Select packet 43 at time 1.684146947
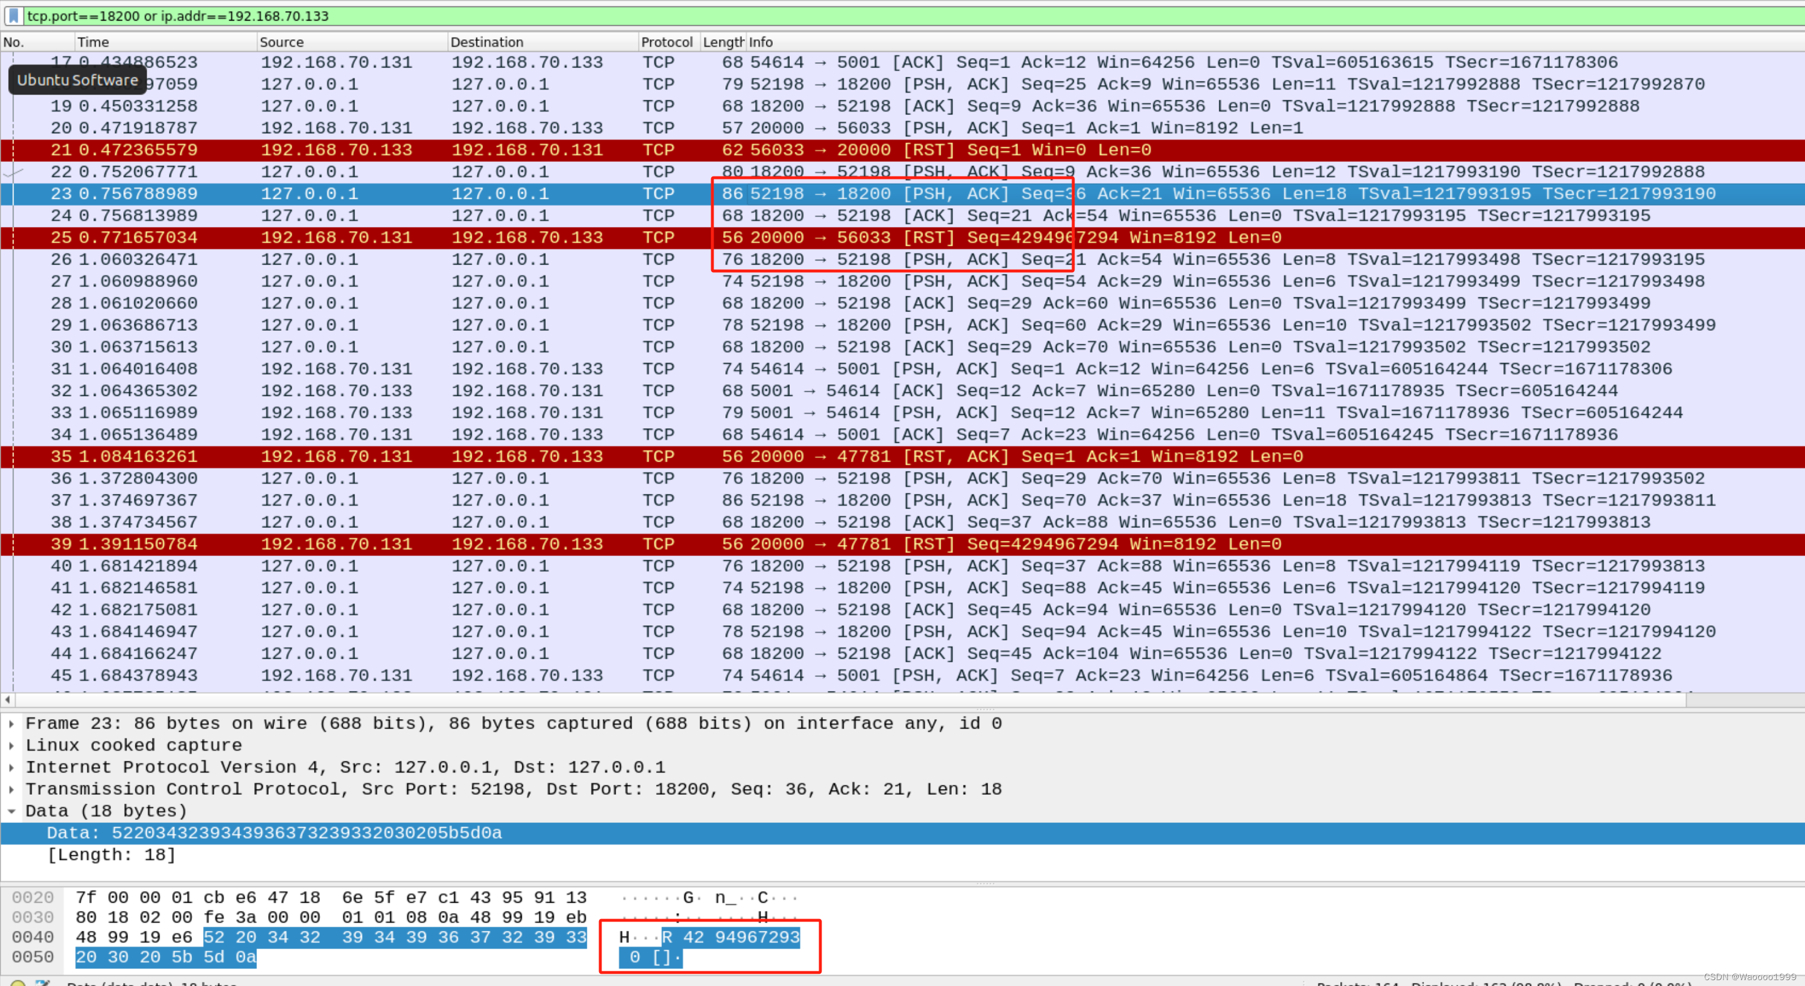This screenshot has height=986, width=1805. (x=903, y=632)
